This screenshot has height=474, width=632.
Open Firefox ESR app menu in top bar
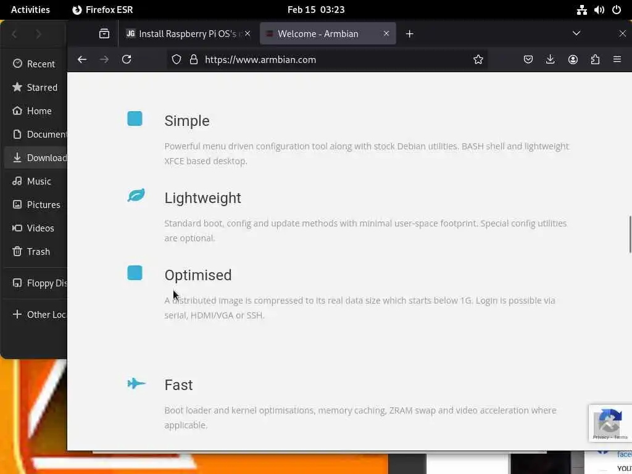coord(102,10)
